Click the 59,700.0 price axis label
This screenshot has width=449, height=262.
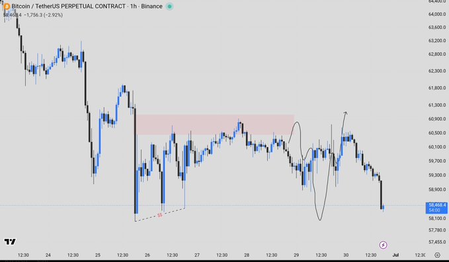coord(437,161)
